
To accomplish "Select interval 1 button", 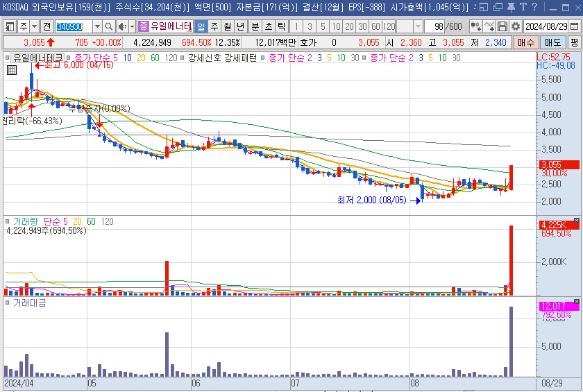I will (296, 26).
